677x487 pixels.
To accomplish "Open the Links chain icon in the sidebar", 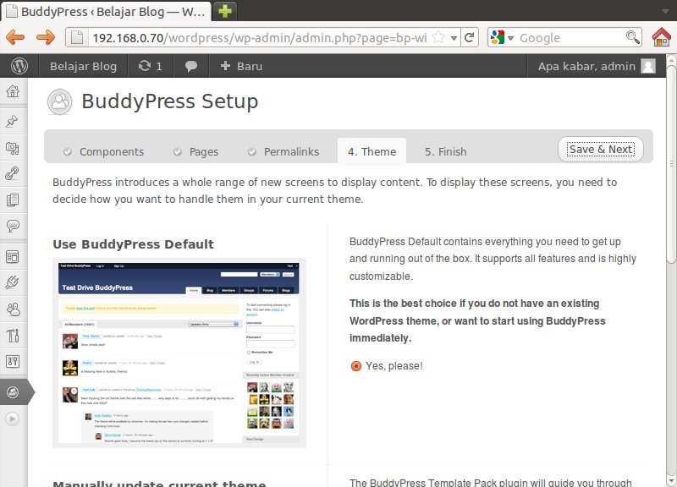I will point(13,174).
